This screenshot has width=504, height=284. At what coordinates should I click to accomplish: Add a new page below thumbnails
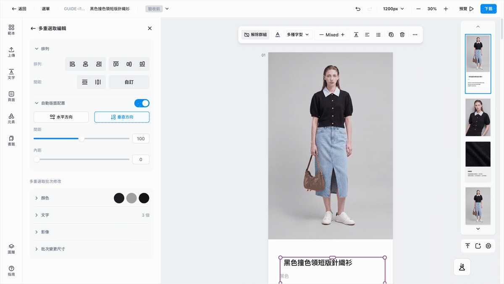[478, 246]
